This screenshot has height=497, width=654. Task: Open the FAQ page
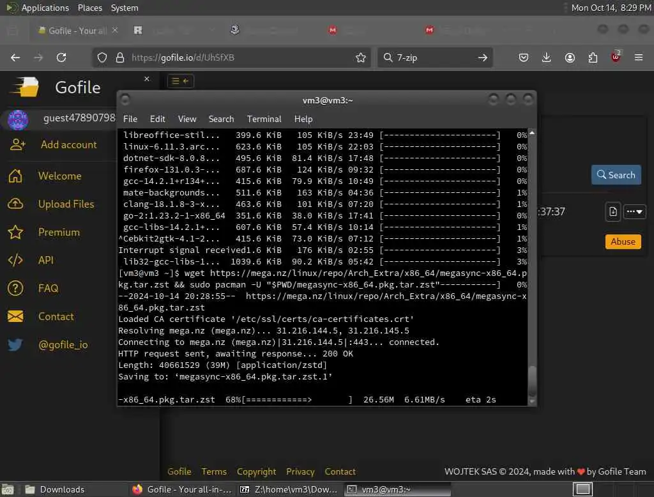[49, 288]
